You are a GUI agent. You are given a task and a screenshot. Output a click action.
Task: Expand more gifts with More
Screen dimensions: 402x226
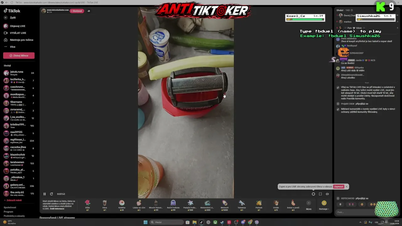click(x=309, y=205)
